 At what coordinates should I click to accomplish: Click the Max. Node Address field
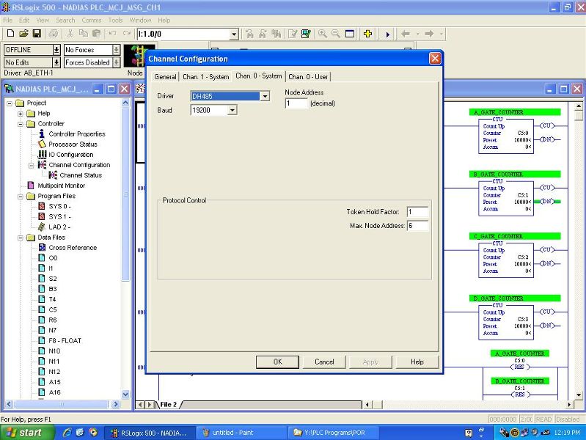tap(417, 226)
